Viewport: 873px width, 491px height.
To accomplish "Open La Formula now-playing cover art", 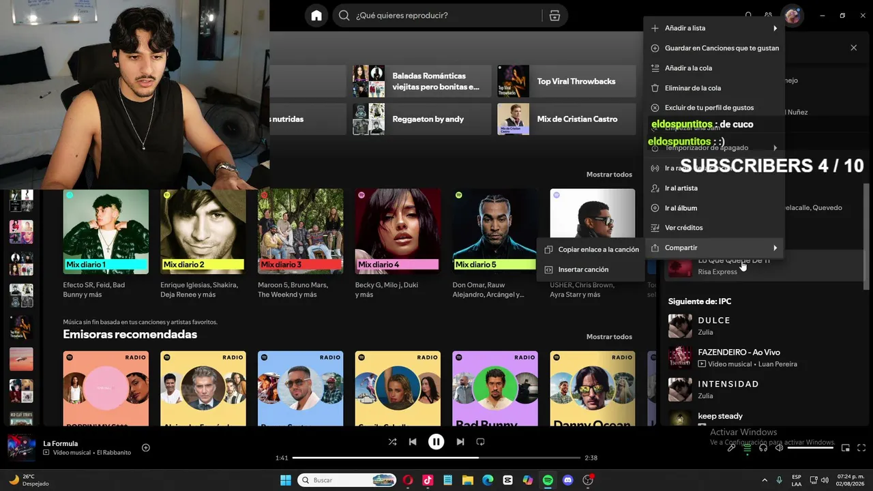I will [21, 447].
